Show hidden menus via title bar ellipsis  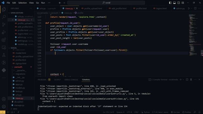(49, 3)
